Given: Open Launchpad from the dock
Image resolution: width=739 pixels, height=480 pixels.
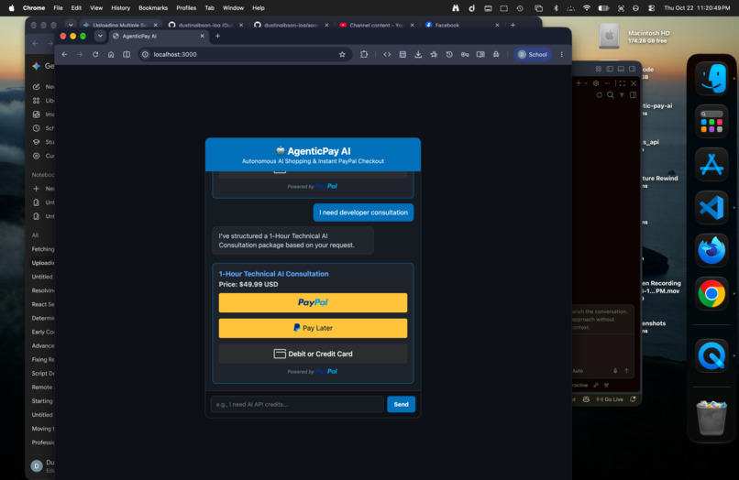Looking at the screenshot, I should tap(711, 122).
